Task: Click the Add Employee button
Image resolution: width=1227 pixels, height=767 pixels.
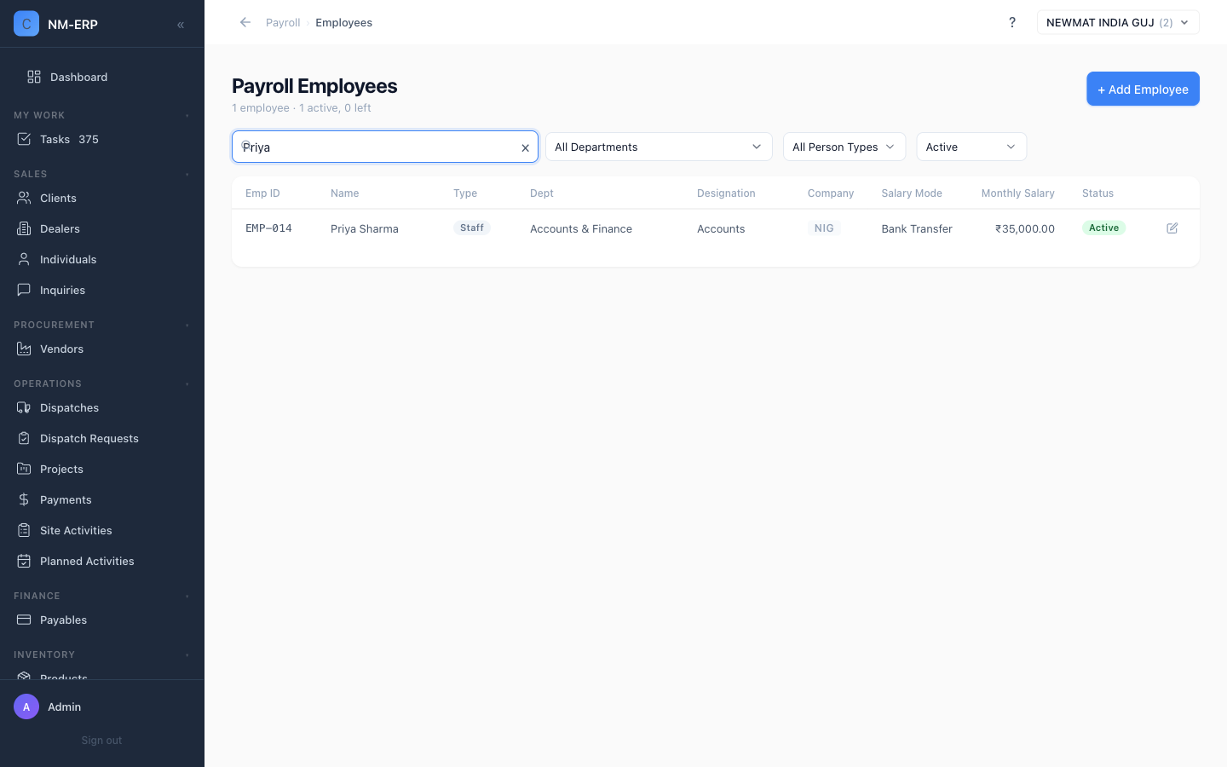Action: [1143, 89]
